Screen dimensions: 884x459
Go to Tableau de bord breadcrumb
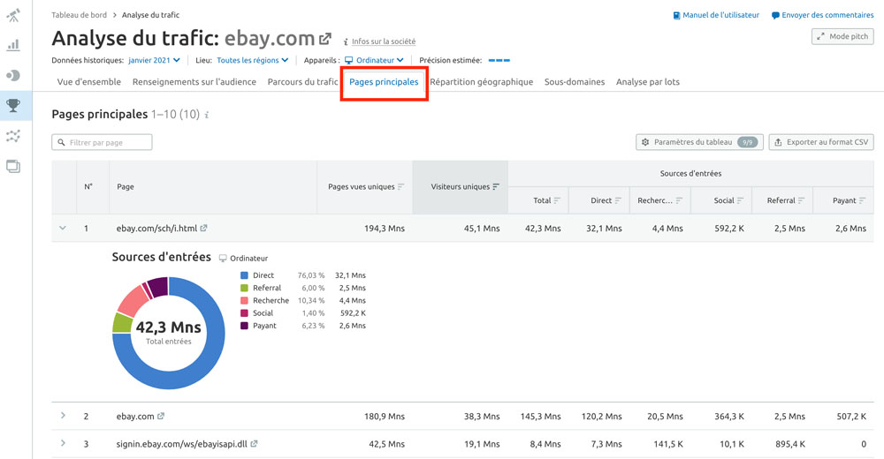79,15
